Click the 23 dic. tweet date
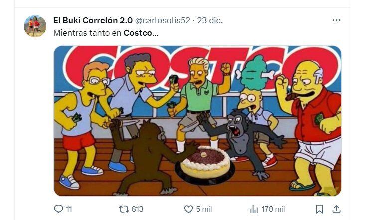This screenshot has width=367, height=220. (x=210, y=20)
